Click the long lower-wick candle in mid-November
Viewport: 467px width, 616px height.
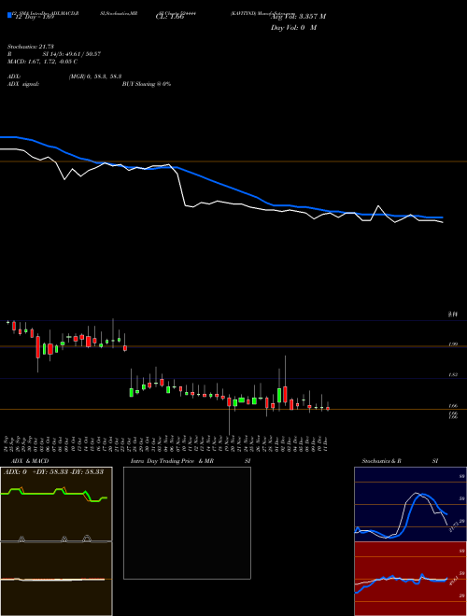coord(229,402)
